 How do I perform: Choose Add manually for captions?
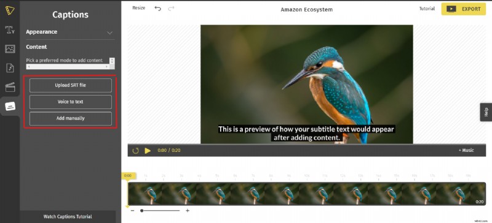point(71,118)
